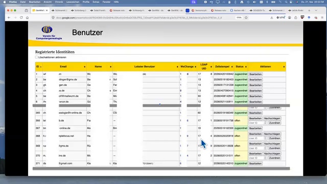Click the User ID stepper for row 366
327x184 pixels.
[x=265, y=123]
